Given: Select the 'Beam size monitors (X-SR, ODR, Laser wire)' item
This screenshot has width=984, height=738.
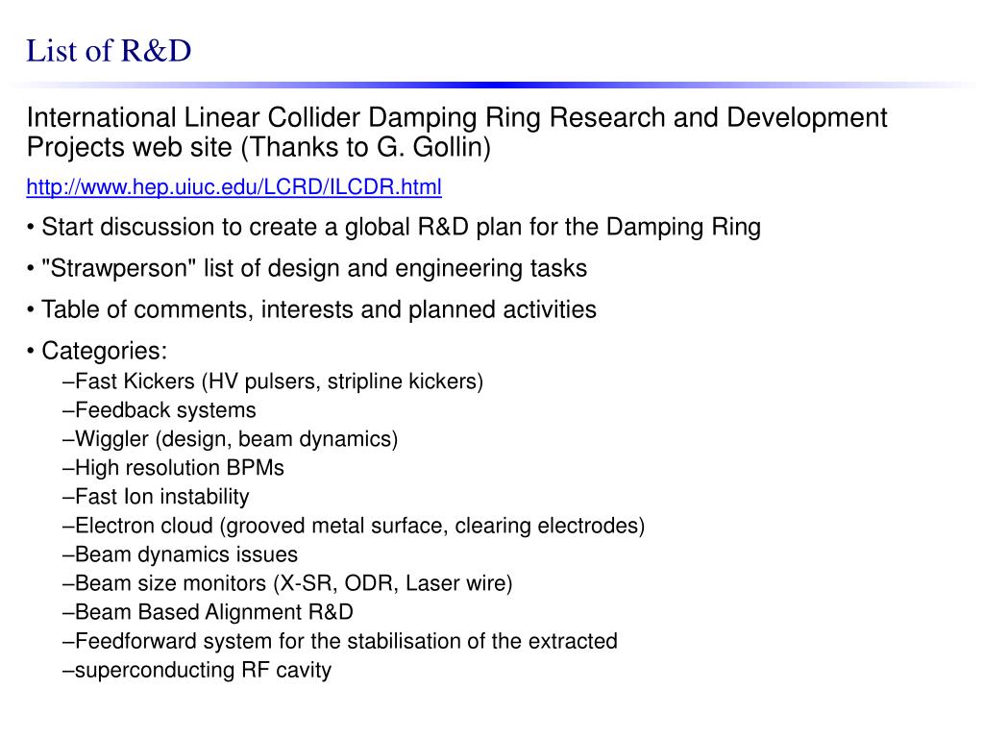Looking at the screenshot, I should [288, 583].
